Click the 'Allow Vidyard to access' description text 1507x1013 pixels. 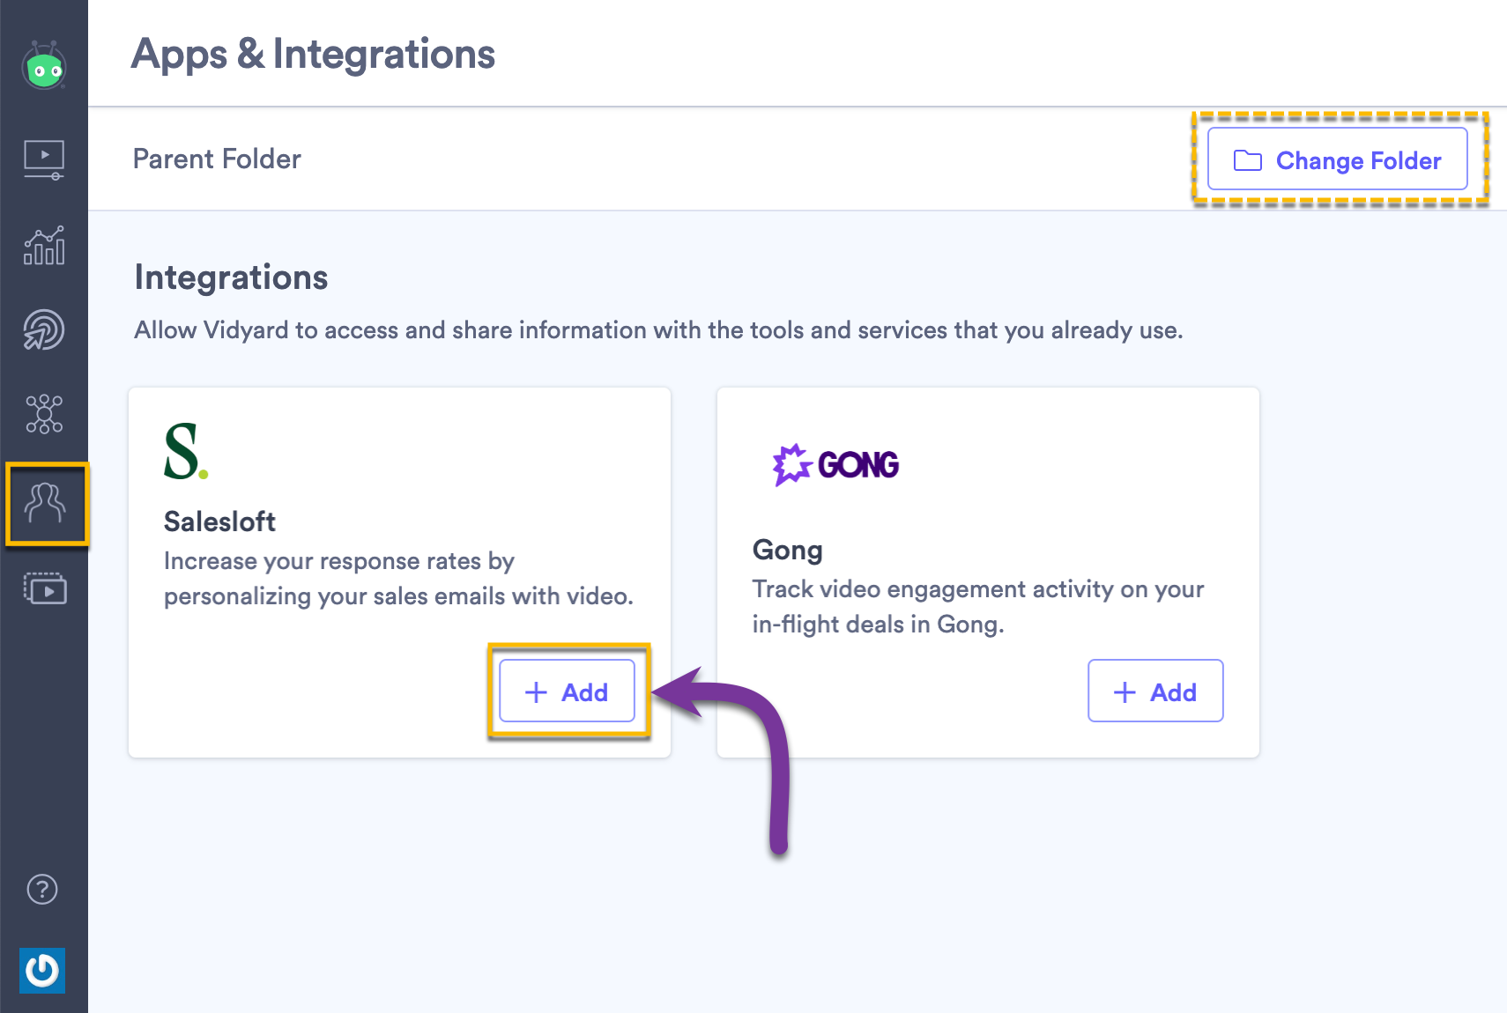pos(658,330)
